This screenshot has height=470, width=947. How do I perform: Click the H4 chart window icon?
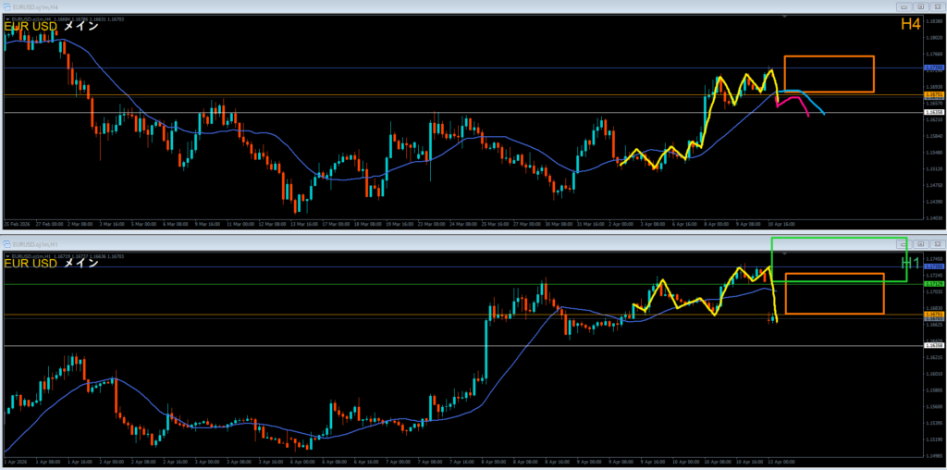click(7, 6)
